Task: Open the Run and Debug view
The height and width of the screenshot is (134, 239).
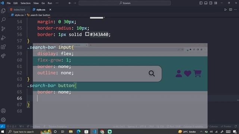Action: (3, 38)
